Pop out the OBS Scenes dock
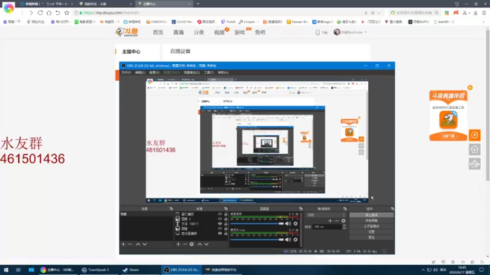This screenshot has width=490, height=275. coord(171,208)
